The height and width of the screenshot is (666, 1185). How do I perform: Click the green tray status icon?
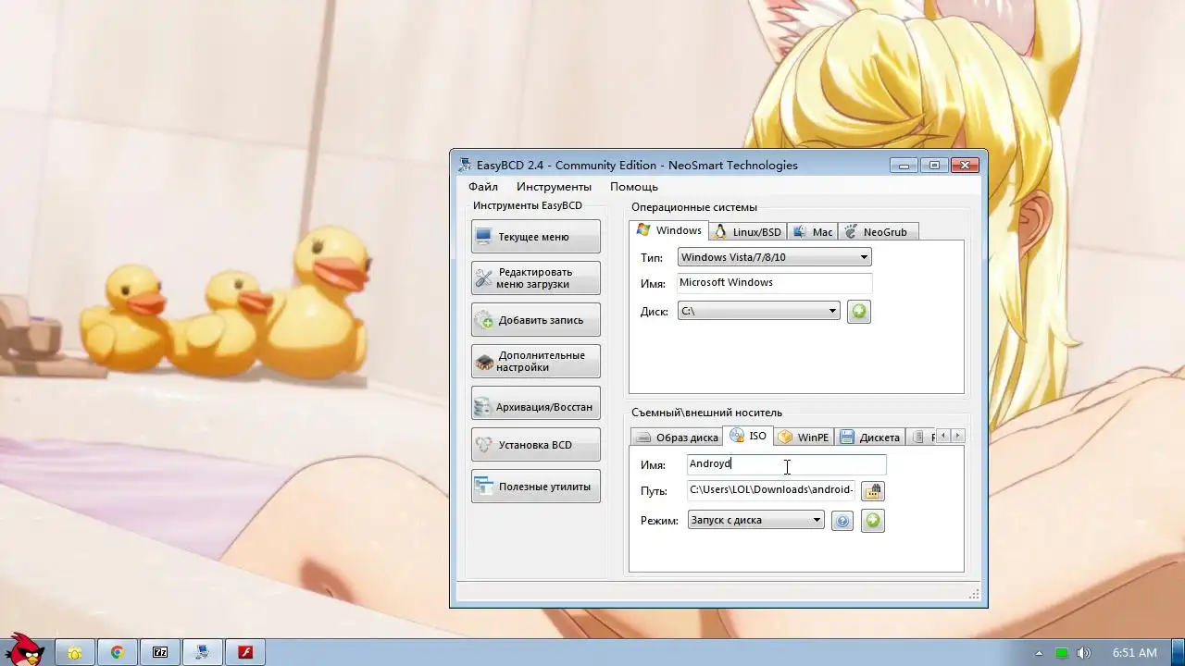[x=1062, y=653]
